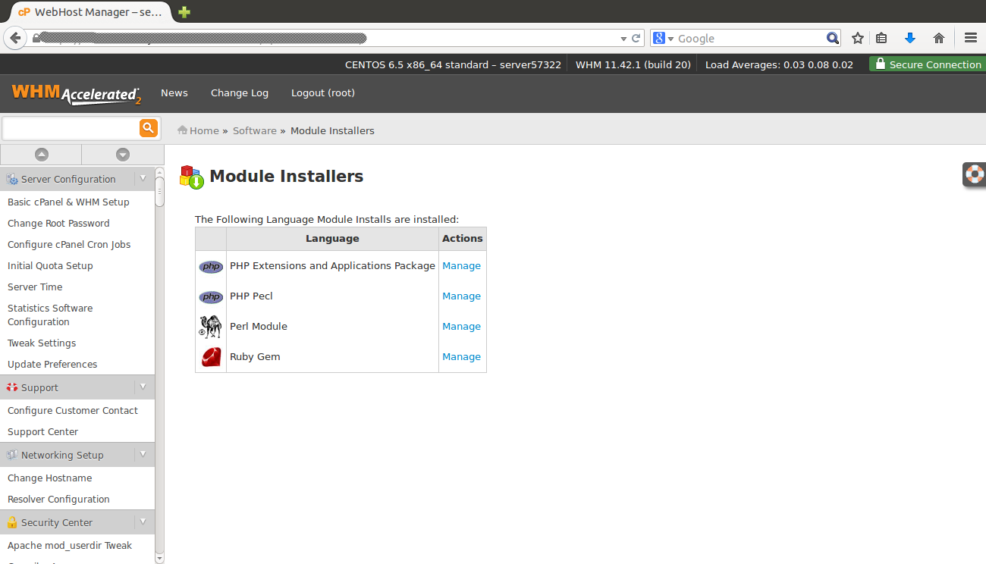Collapse the Security Center section arrow
Viewport: 986px width, 564px height.
coord(143,522)
